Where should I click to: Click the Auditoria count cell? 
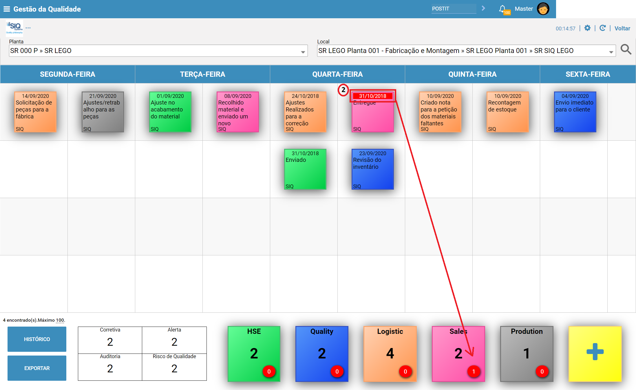[x=110, y=367]
